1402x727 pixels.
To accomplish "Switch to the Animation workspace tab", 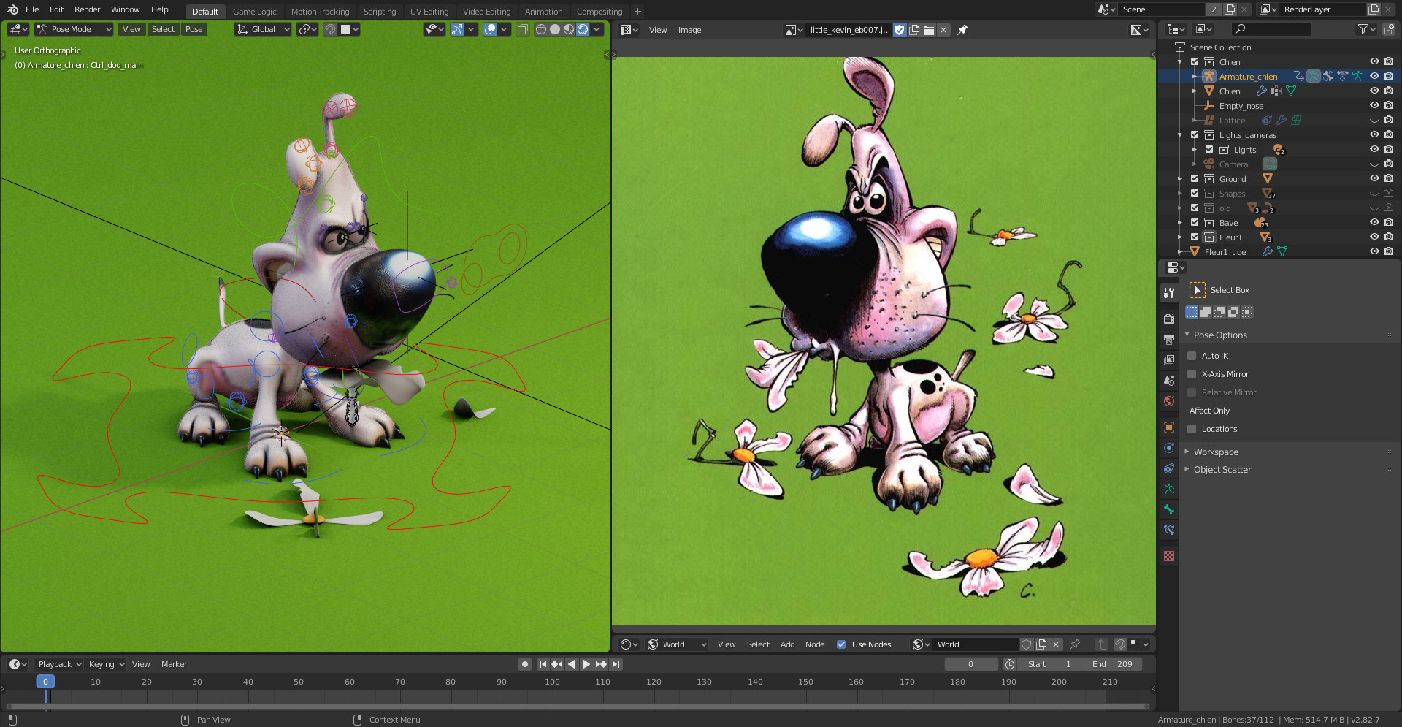I will [544, 12].
